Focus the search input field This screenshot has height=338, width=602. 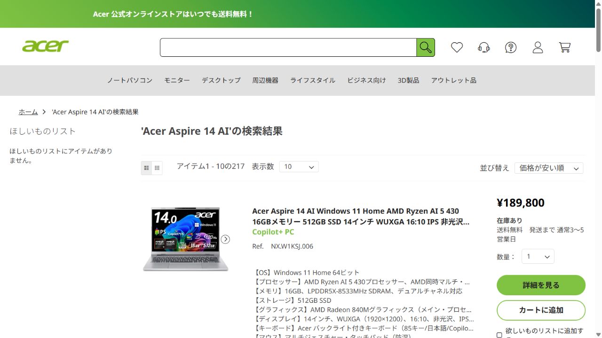(288, 47)
